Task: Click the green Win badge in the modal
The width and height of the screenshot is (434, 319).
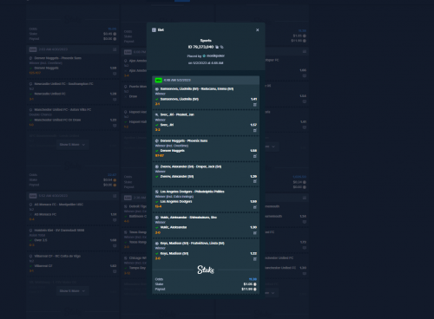Action: [158, 80]
